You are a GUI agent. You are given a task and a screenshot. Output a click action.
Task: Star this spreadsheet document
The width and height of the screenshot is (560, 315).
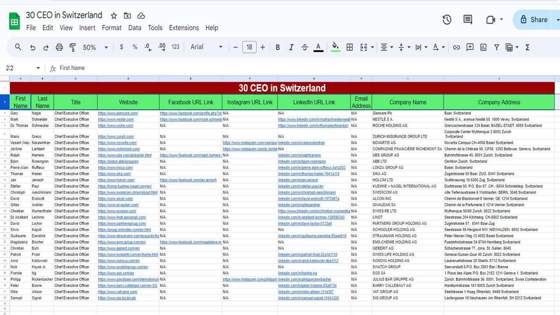point(114,16)
